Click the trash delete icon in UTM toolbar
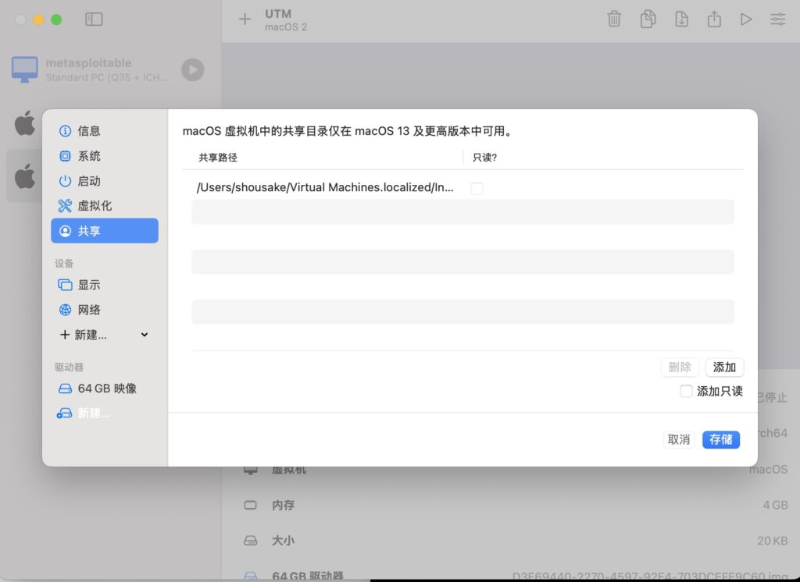Viewport: 800px width, 582px height. (614, 20)
